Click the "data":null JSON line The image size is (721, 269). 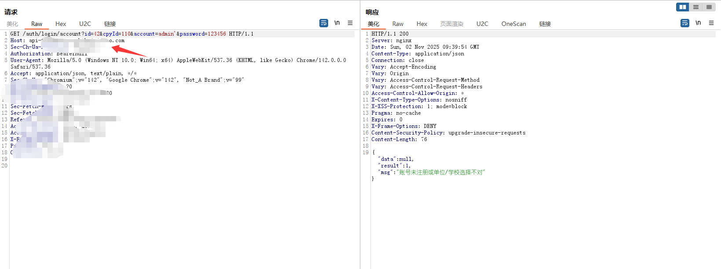coord(396,159)
